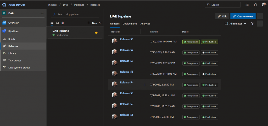Screen dimensions: 268x126
Task: Switch to the Deployments tab
Action: [130, 24]
